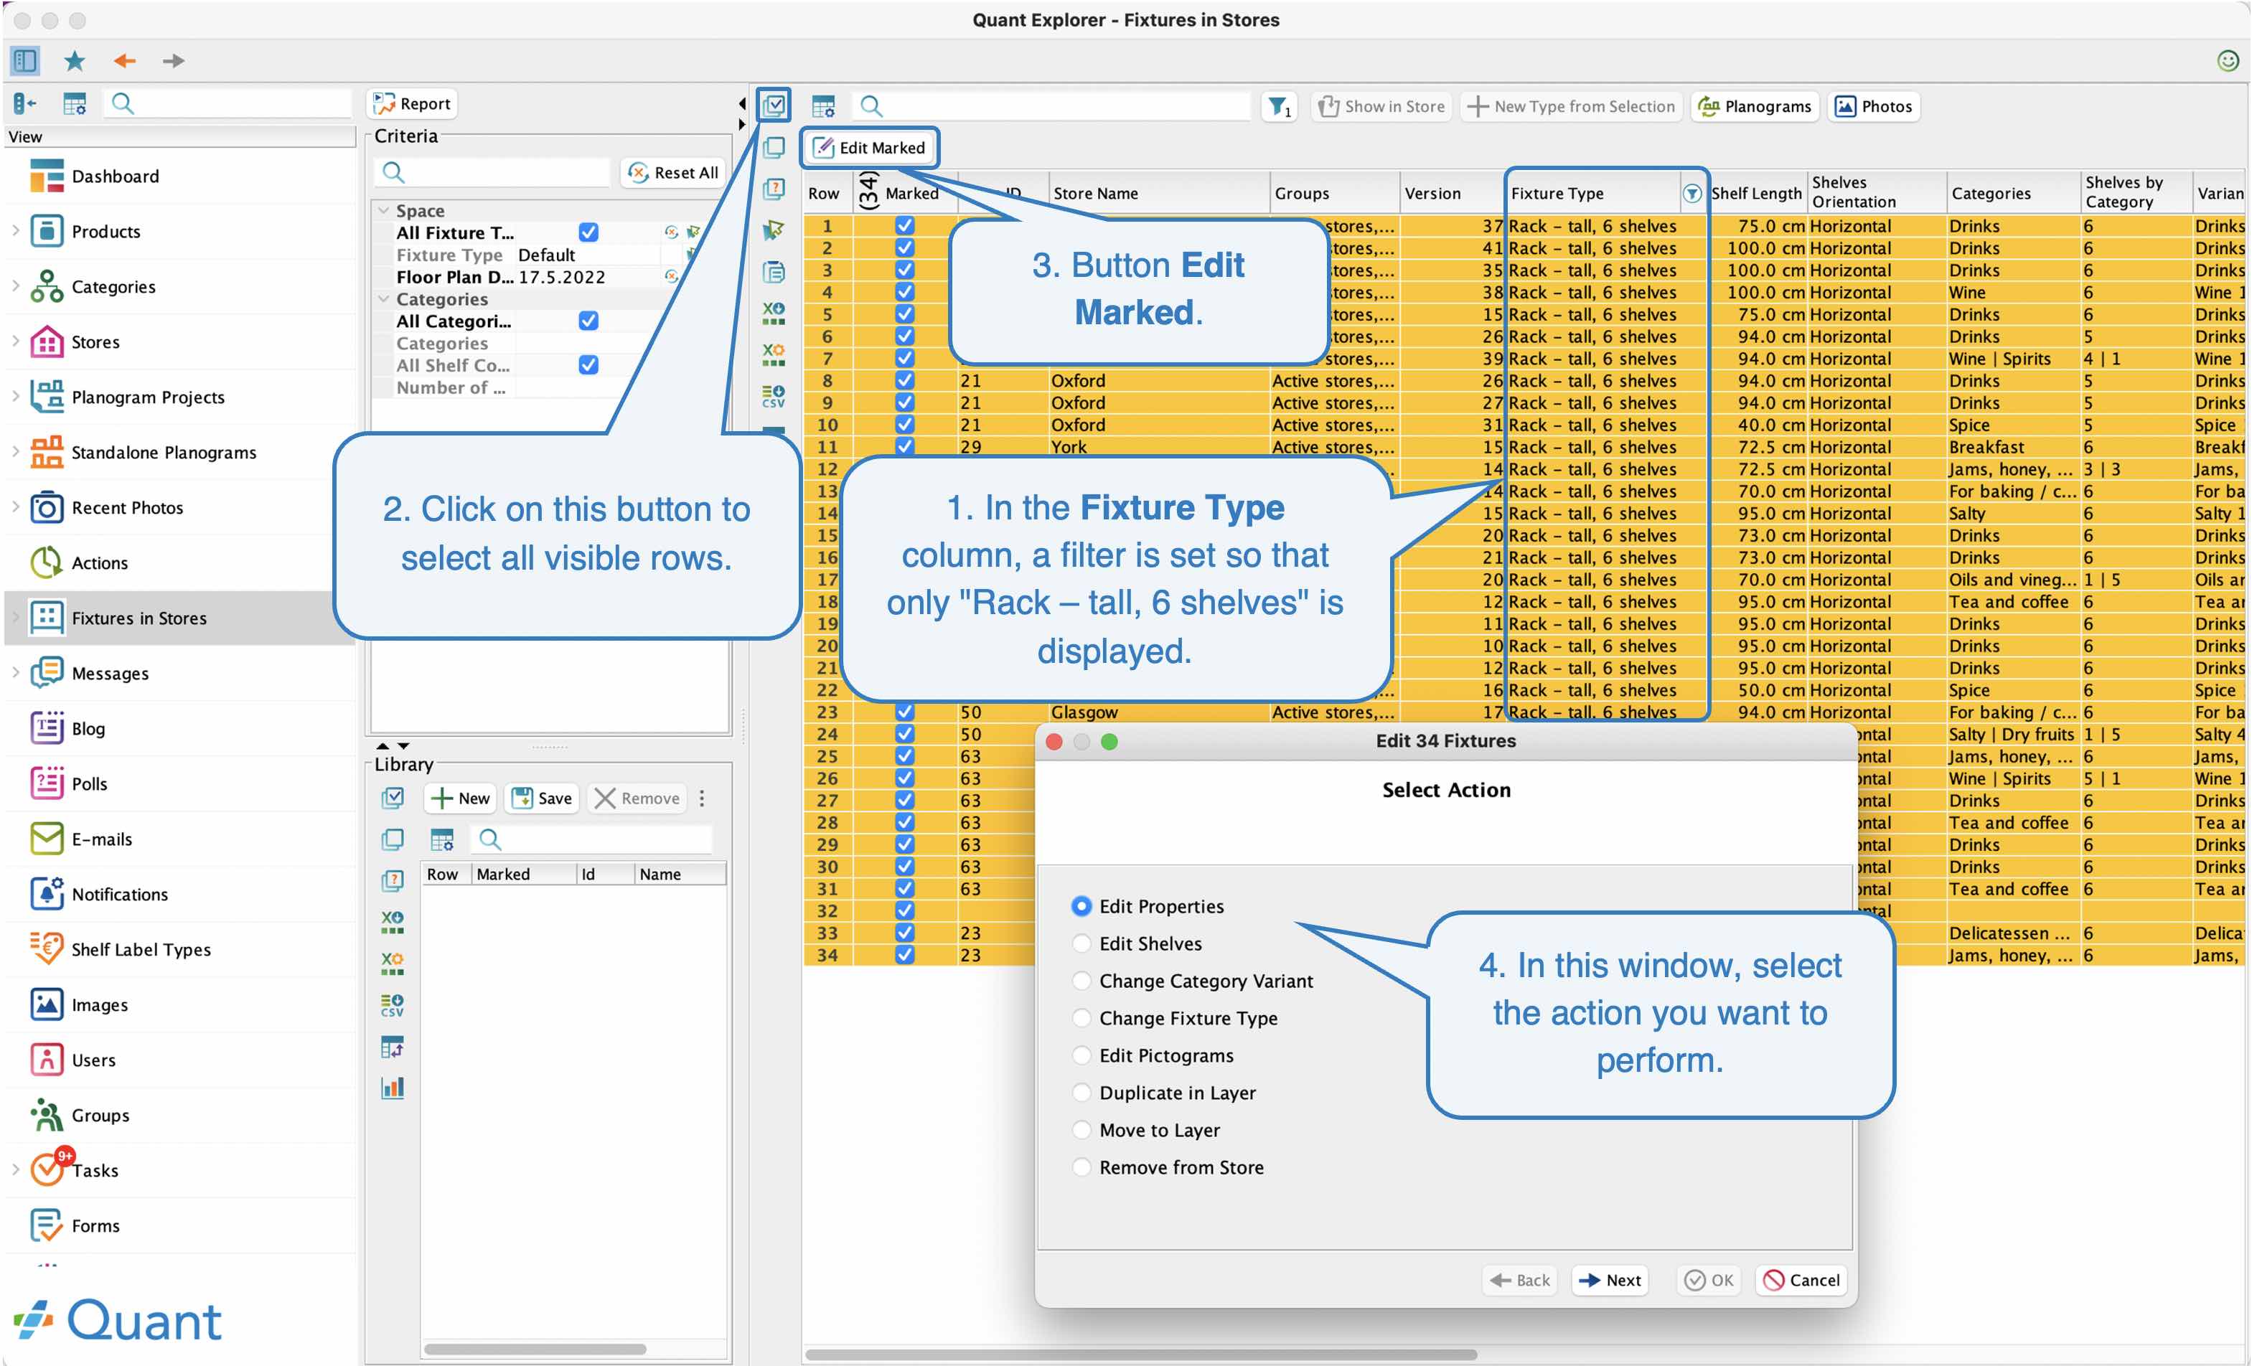The height and width of the screenshot is (1366, 2252).
Task: Open the Actions view
Action: [x=100, y=562]
